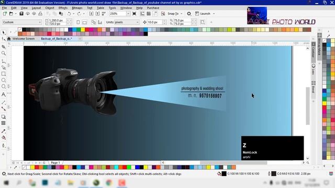Select the Pick tool in toolbox
The image size is (335, 188).
[4, 32]
